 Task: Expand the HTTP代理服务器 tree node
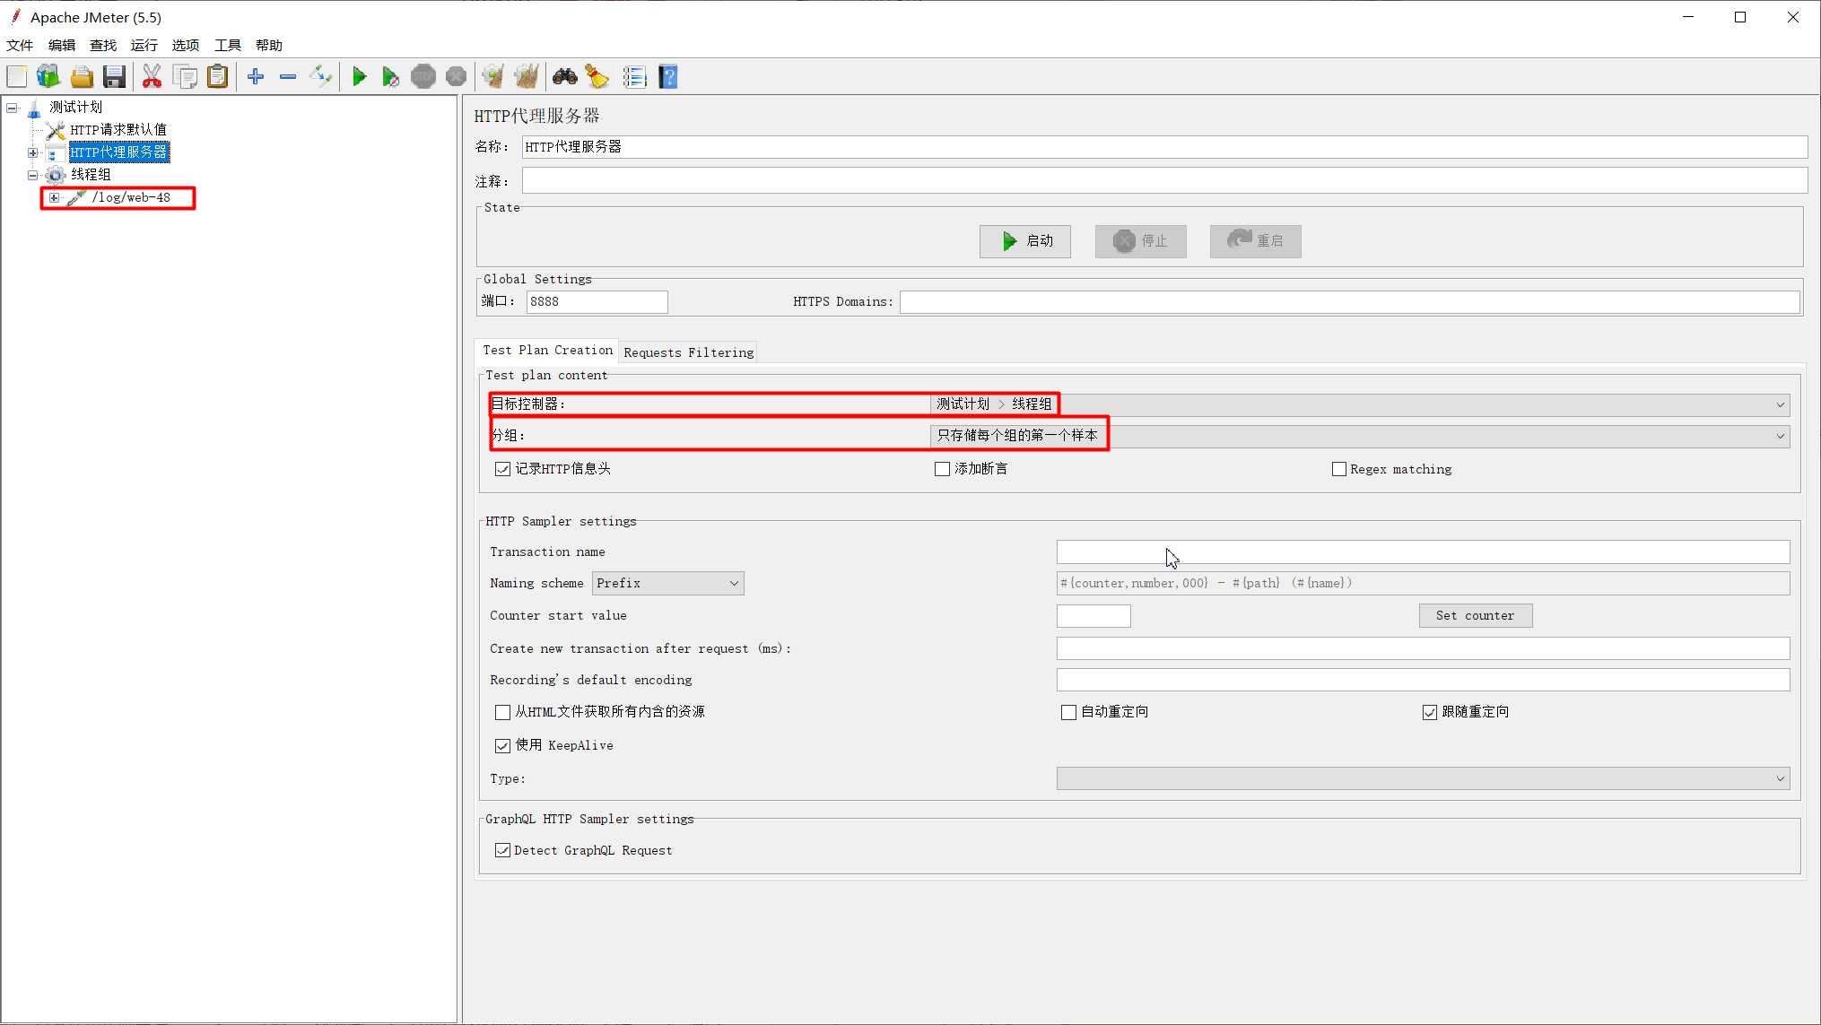[x=33, y=152]
